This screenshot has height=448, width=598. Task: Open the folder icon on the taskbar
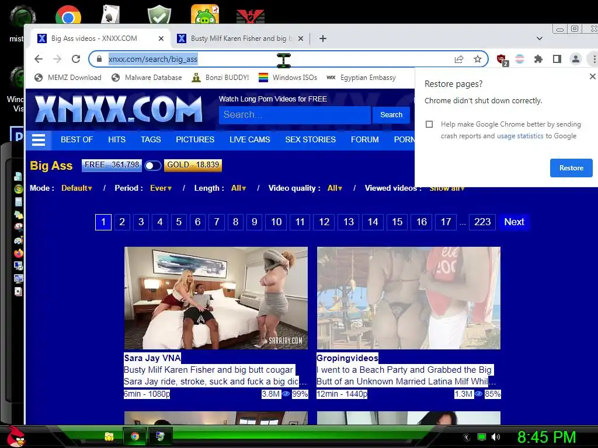coord(109,436)
